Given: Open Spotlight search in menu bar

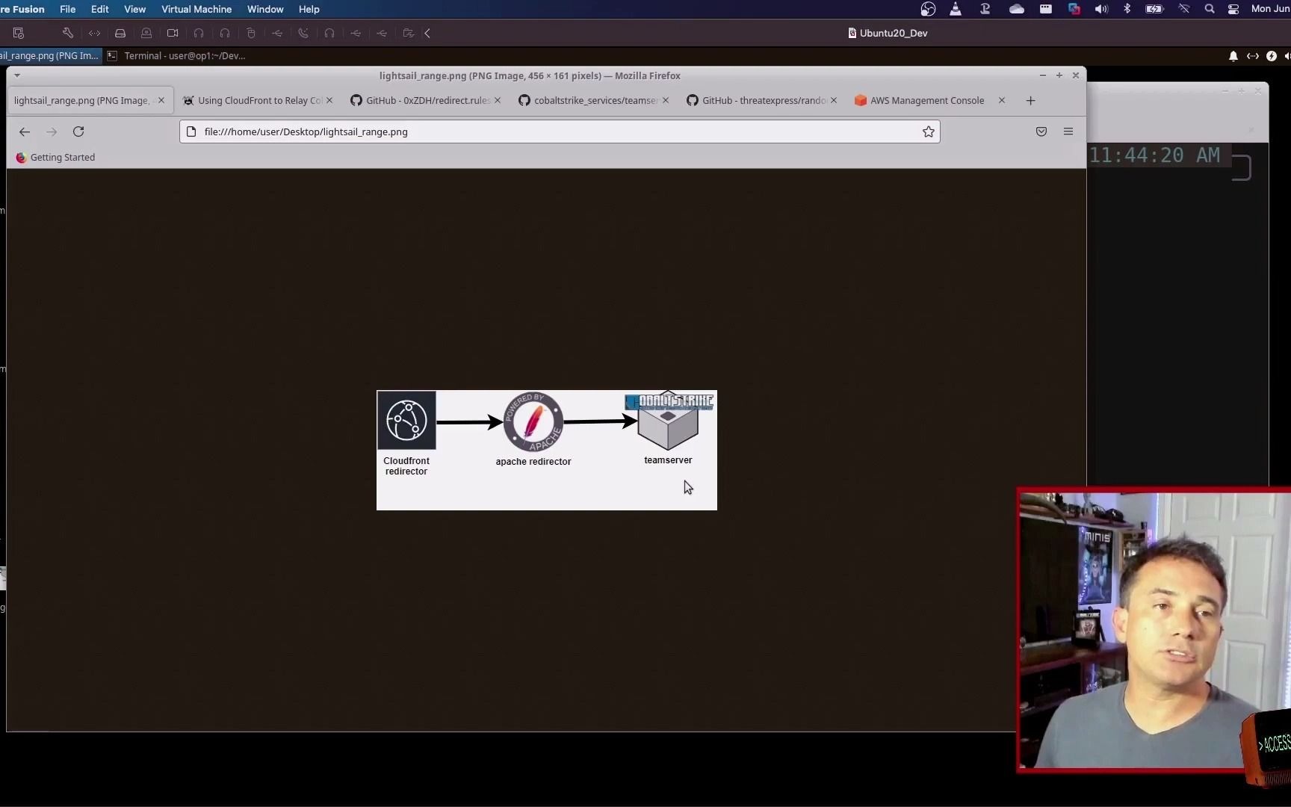Looking at the screenshot, I should tap(1210, 9).
